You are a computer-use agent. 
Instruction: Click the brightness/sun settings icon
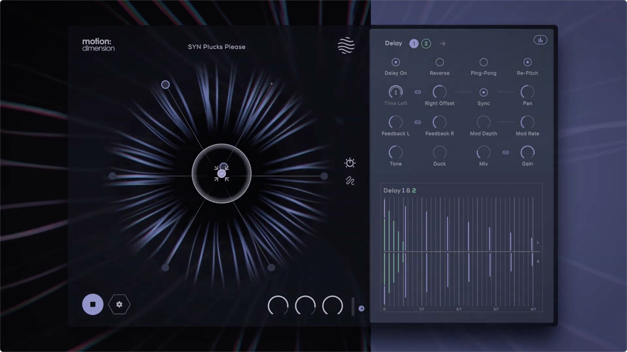[x=350, y=163]
